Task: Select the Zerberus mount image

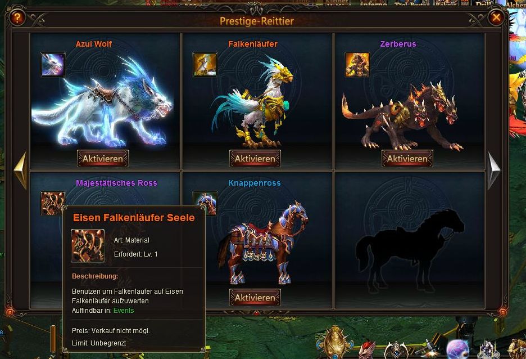Action: tap(402, 116)
